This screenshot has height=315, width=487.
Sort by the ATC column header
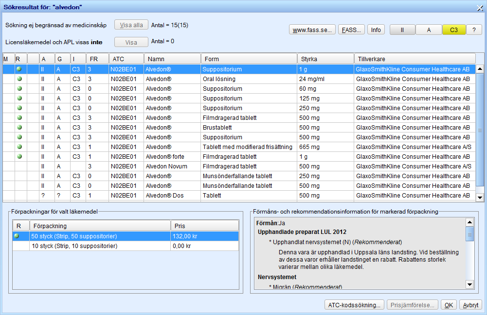click(x=126, y=59)
